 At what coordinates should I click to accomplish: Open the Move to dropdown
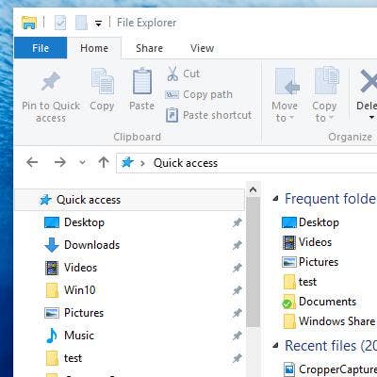[x=285, y=95]
